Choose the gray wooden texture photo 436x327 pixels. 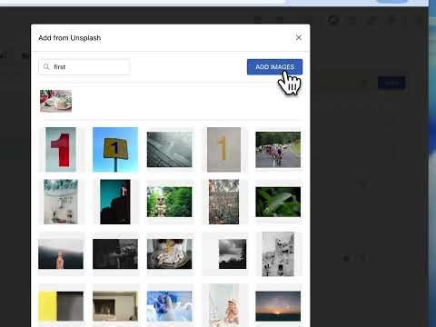169,149
